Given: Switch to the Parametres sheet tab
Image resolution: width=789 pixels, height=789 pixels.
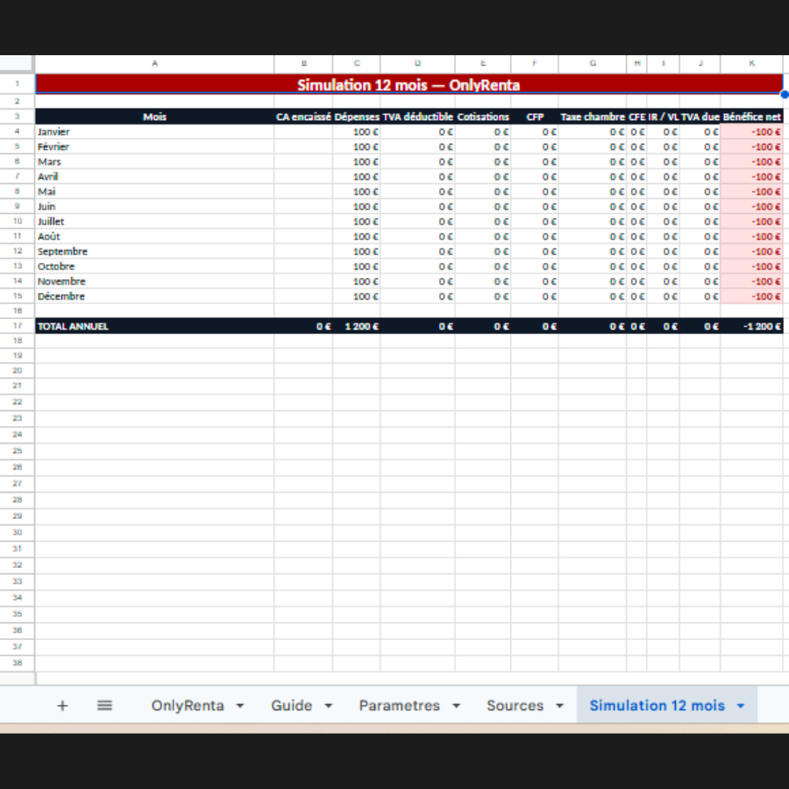Looking at the screenshot, I should pyautogui.click(x=400, y=706).
